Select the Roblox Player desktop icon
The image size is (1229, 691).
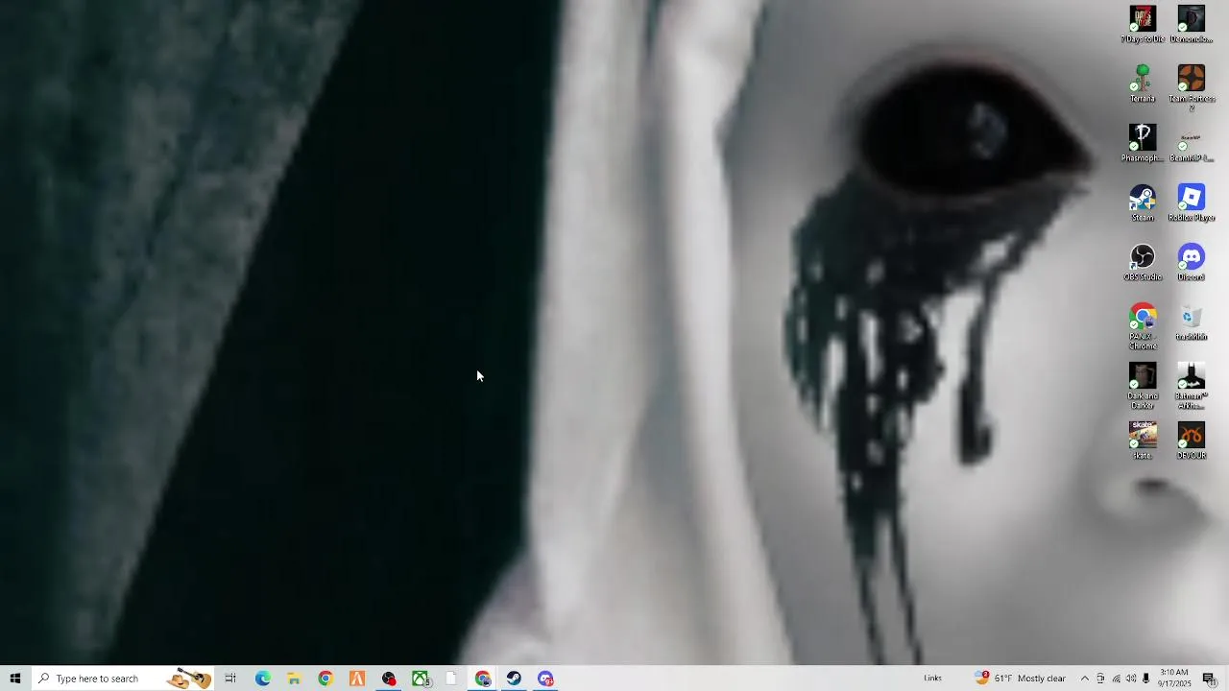click(x=1192, y=203)
